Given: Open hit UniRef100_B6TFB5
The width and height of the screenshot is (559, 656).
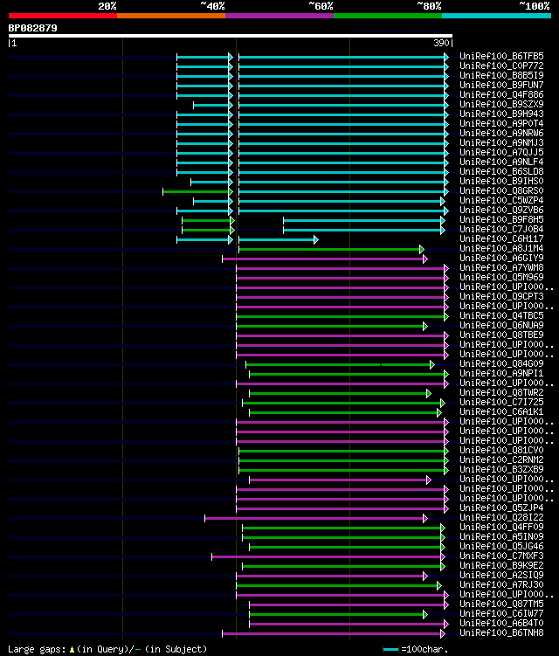Looking at the screenshot, I should coord(501,57).
